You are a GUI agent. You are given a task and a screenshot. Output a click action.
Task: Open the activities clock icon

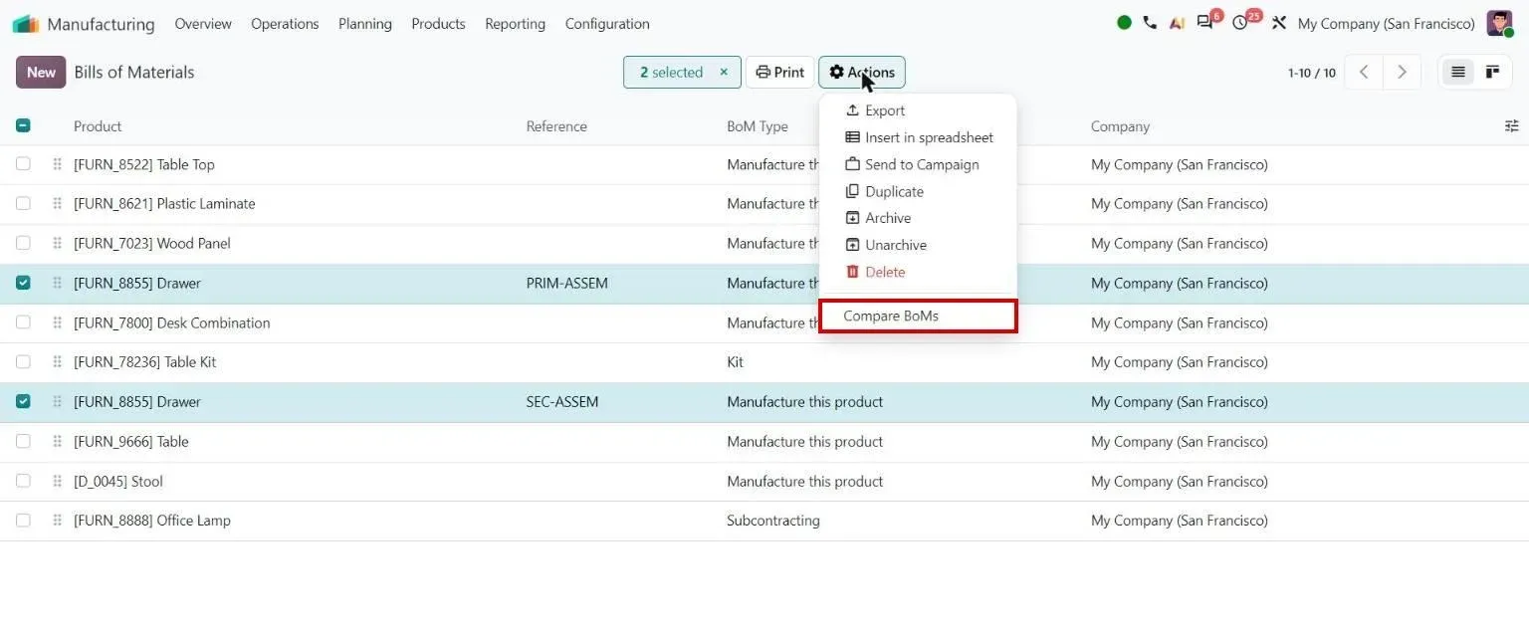click(1242, 22)
